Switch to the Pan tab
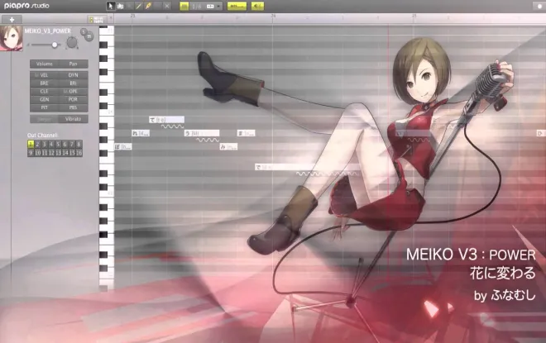Viewport: 546px width, 343px height. (x=73, y=64)
